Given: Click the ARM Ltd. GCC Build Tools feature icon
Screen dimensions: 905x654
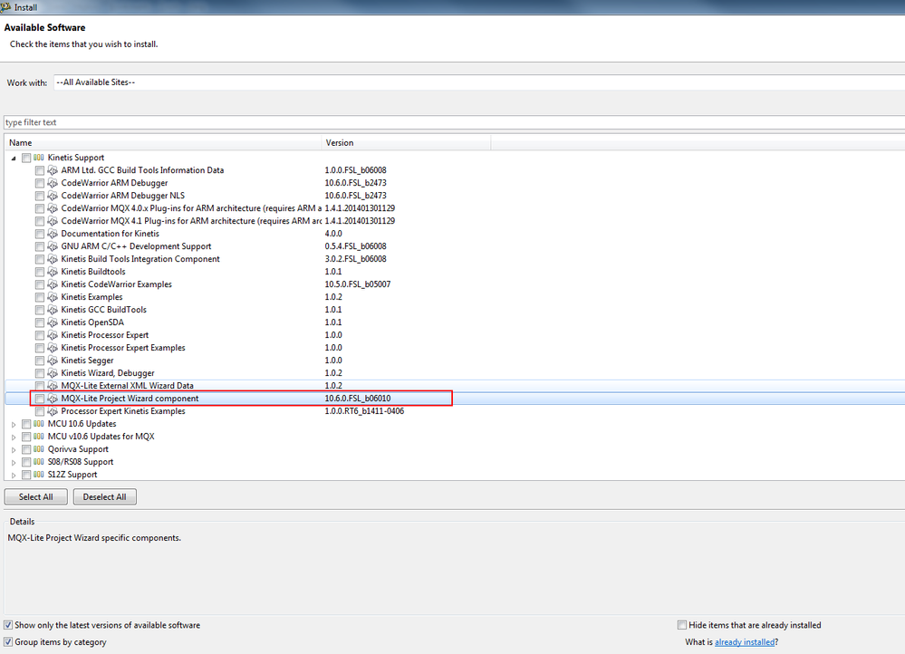Looking at the screenshot, I should (x=53, y=170).
